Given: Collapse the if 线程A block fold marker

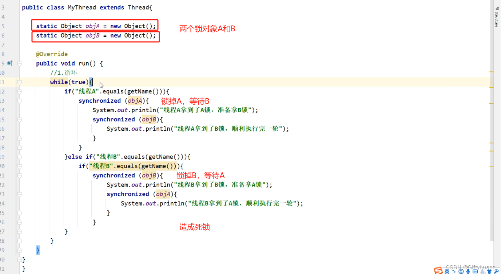Looking at the screenshot, I should pos(20,91).
